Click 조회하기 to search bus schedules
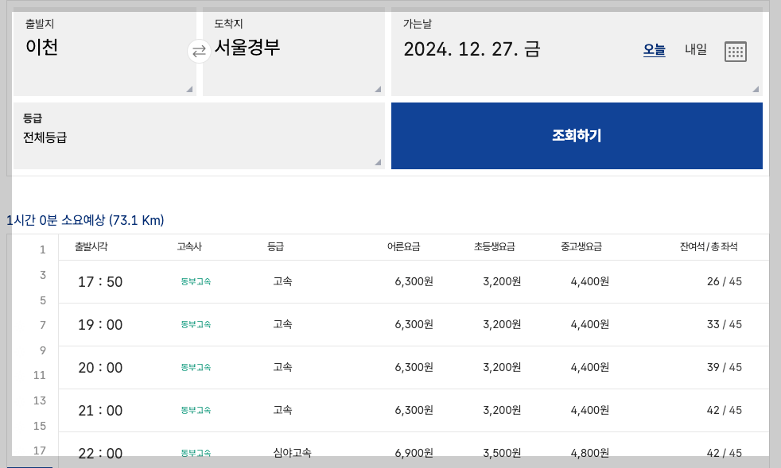Viewport: 781px width, 468px height. tap(576, 135)
